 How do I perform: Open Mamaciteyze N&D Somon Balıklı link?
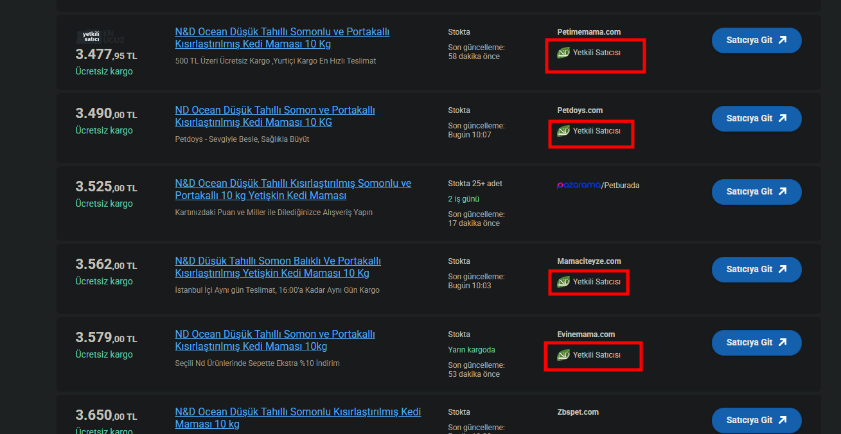point(278,267)
